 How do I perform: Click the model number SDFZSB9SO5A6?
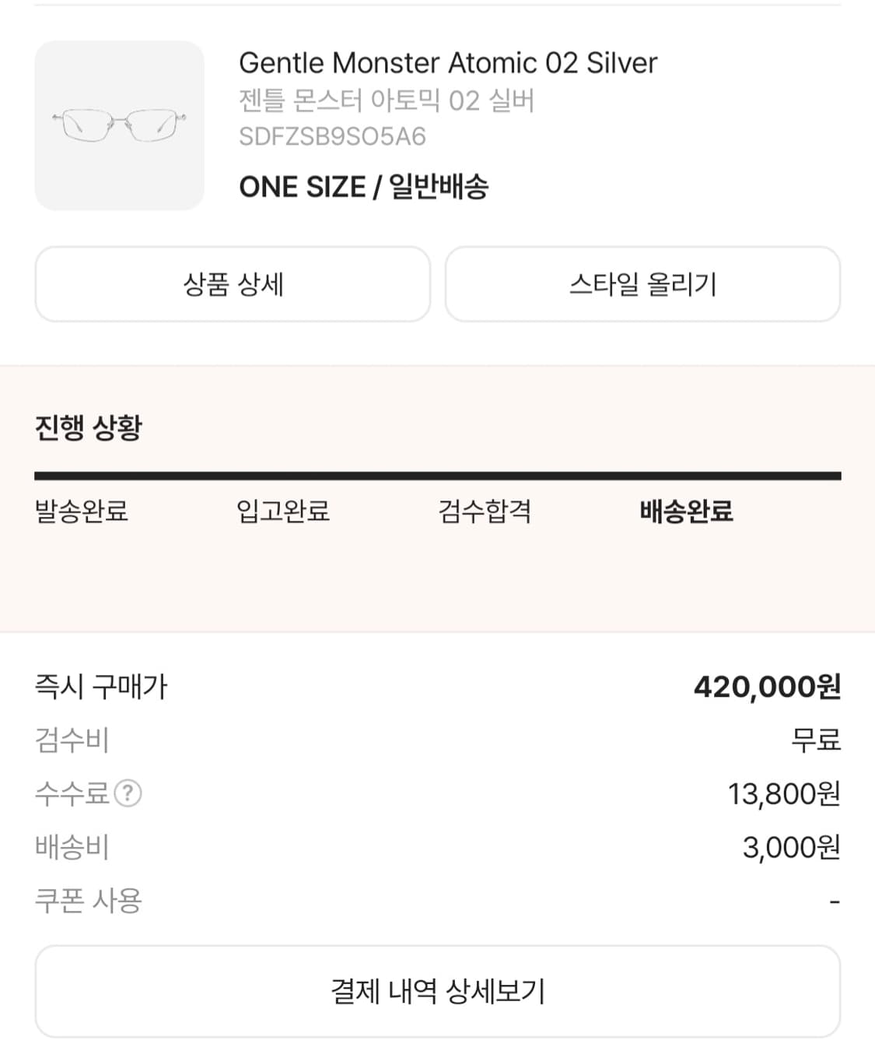(332, 137)
